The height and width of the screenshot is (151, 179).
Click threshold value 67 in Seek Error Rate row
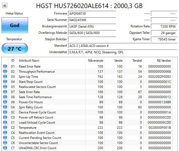(140, 92)
